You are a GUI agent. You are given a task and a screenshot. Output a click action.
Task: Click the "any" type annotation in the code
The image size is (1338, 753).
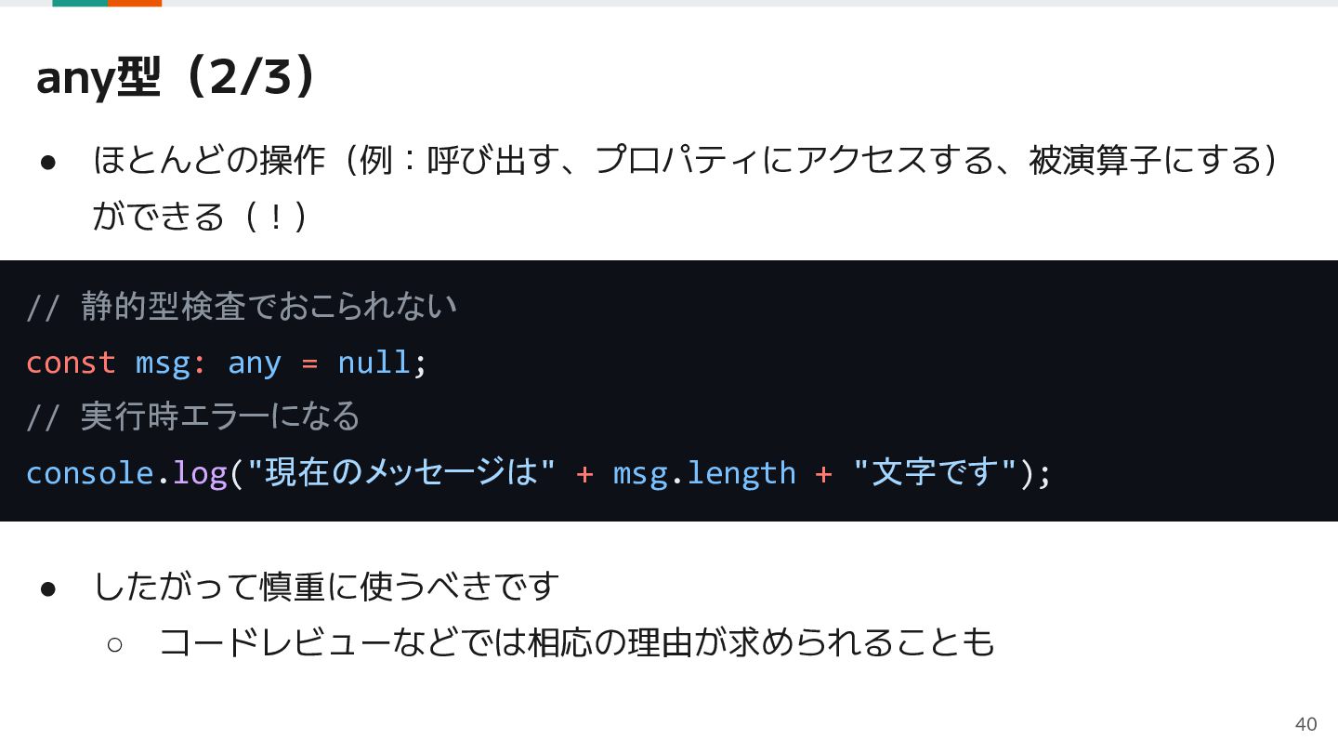254,363
